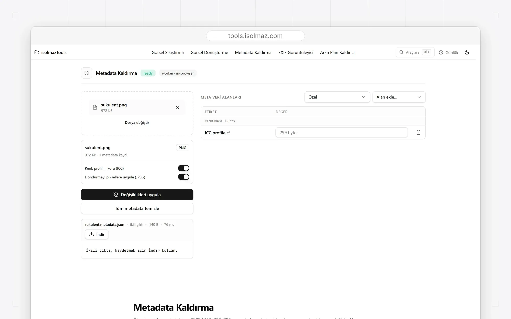
Task: Open Arka Plan Kaldırıcı nav item
Action: [337, 52]
